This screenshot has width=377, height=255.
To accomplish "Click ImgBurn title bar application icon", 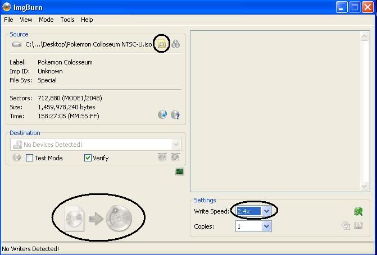I will point(7,7).
